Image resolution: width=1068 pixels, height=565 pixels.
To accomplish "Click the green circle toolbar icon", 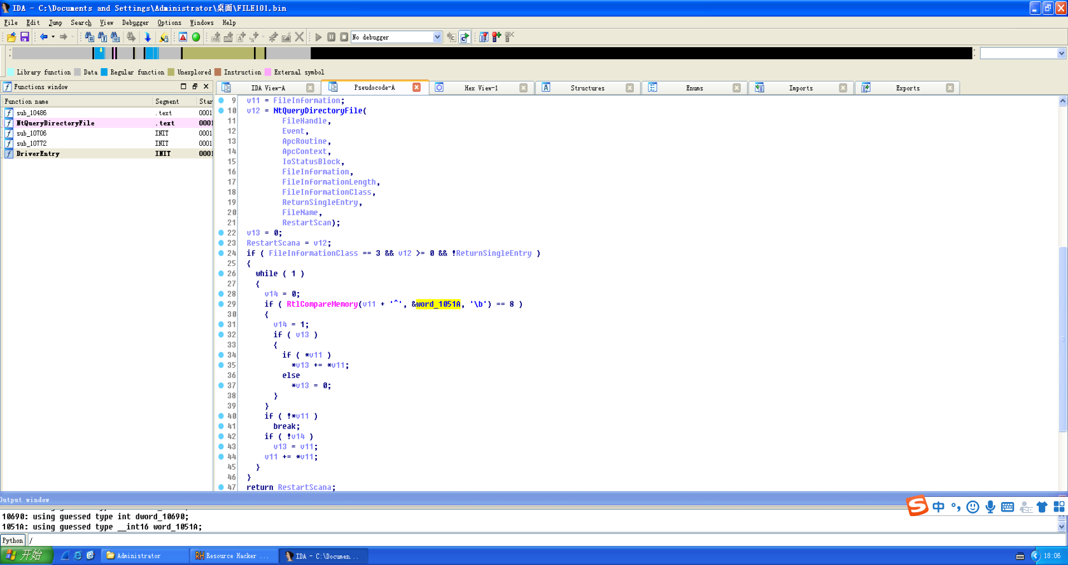I will coord(196,37).
